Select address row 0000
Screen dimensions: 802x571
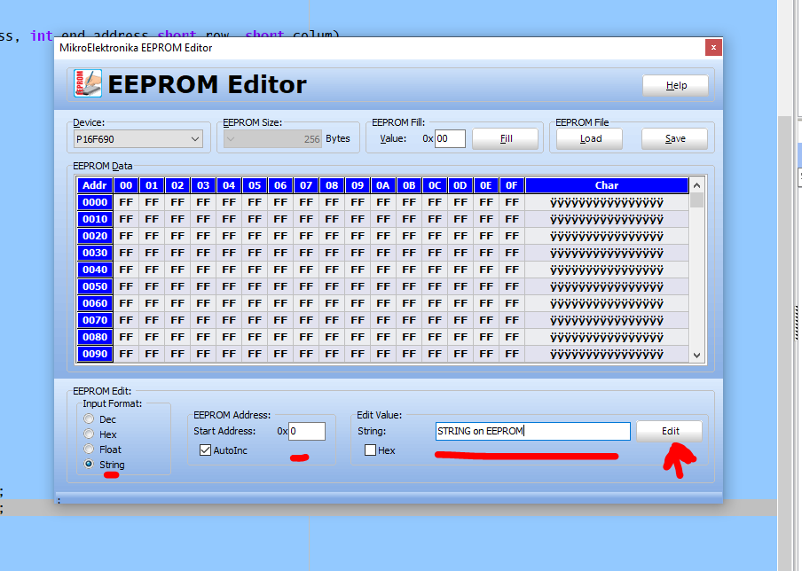(x=95, y=202)
